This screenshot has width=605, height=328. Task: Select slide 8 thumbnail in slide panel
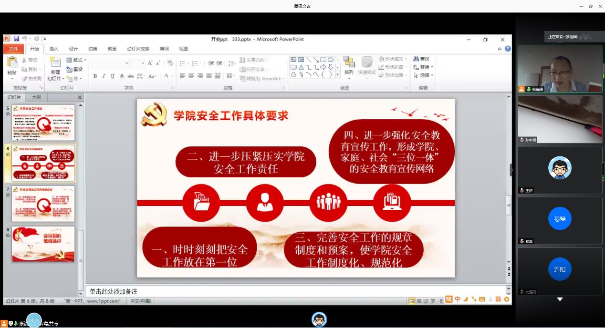click(43, 244)
